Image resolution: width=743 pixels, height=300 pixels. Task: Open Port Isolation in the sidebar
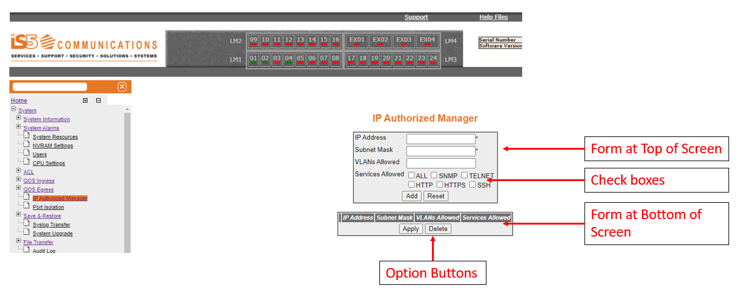(x=48, y=207)
